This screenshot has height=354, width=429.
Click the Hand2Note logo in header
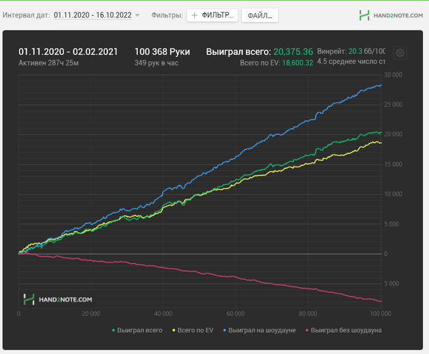coord(391,15)
